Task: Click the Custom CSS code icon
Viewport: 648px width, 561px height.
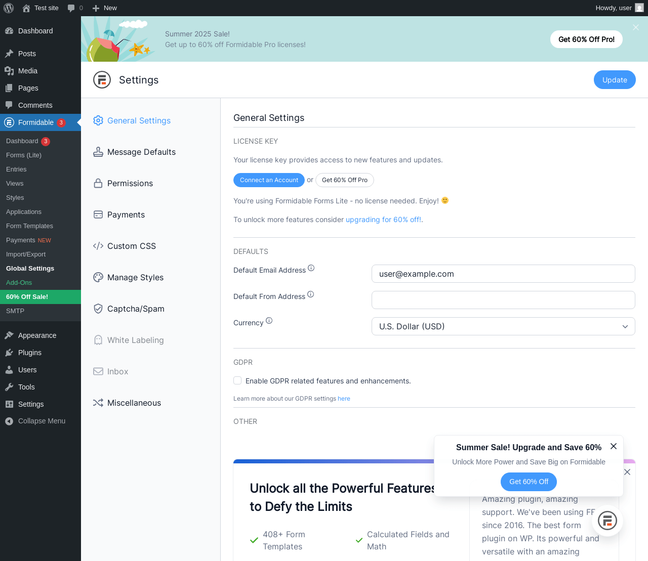Action: 98,246
